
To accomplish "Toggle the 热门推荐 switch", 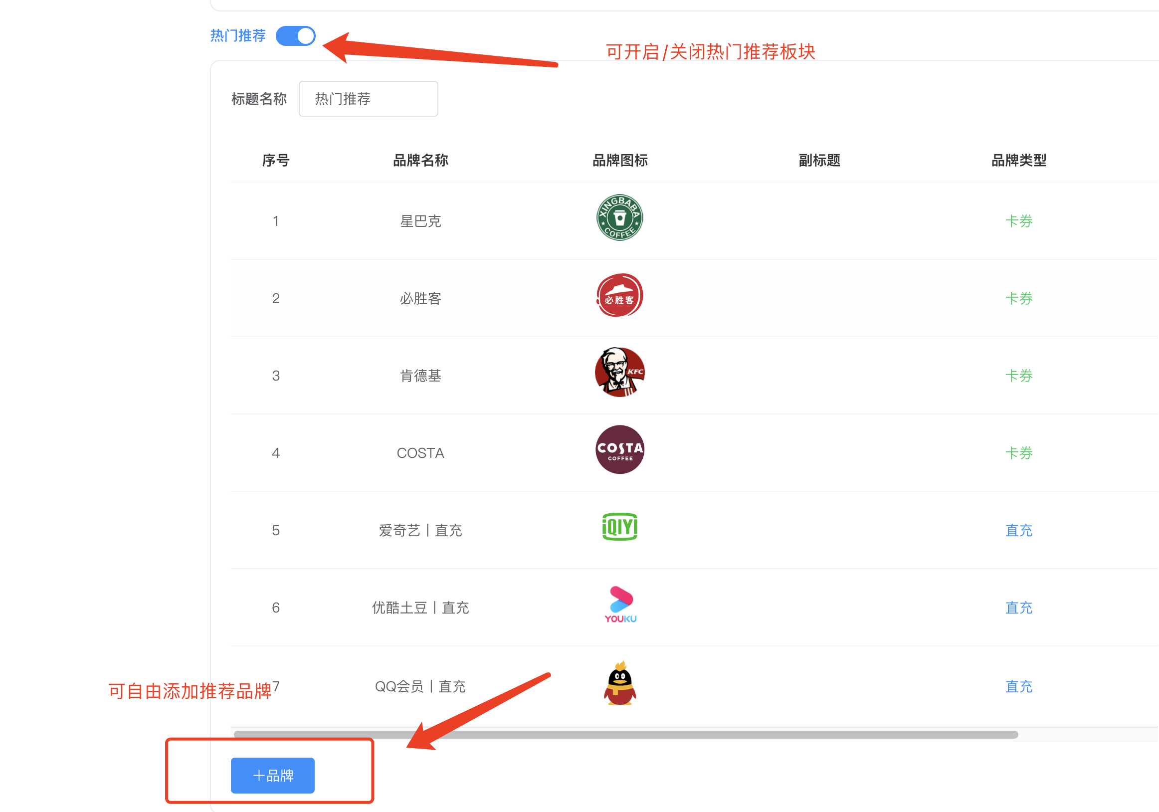I will 295,36.
